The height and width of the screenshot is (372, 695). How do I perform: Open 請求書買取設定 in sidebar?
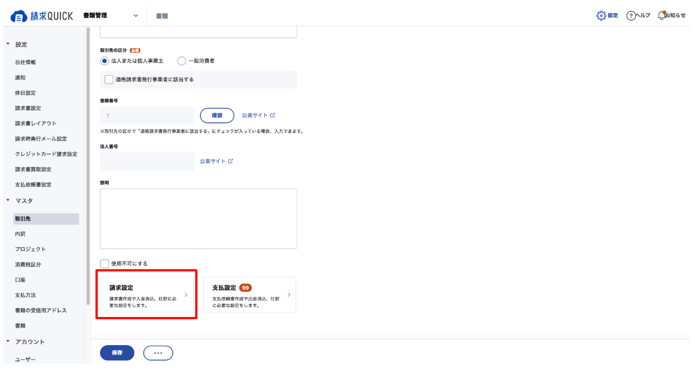click(x=33, y=169)
